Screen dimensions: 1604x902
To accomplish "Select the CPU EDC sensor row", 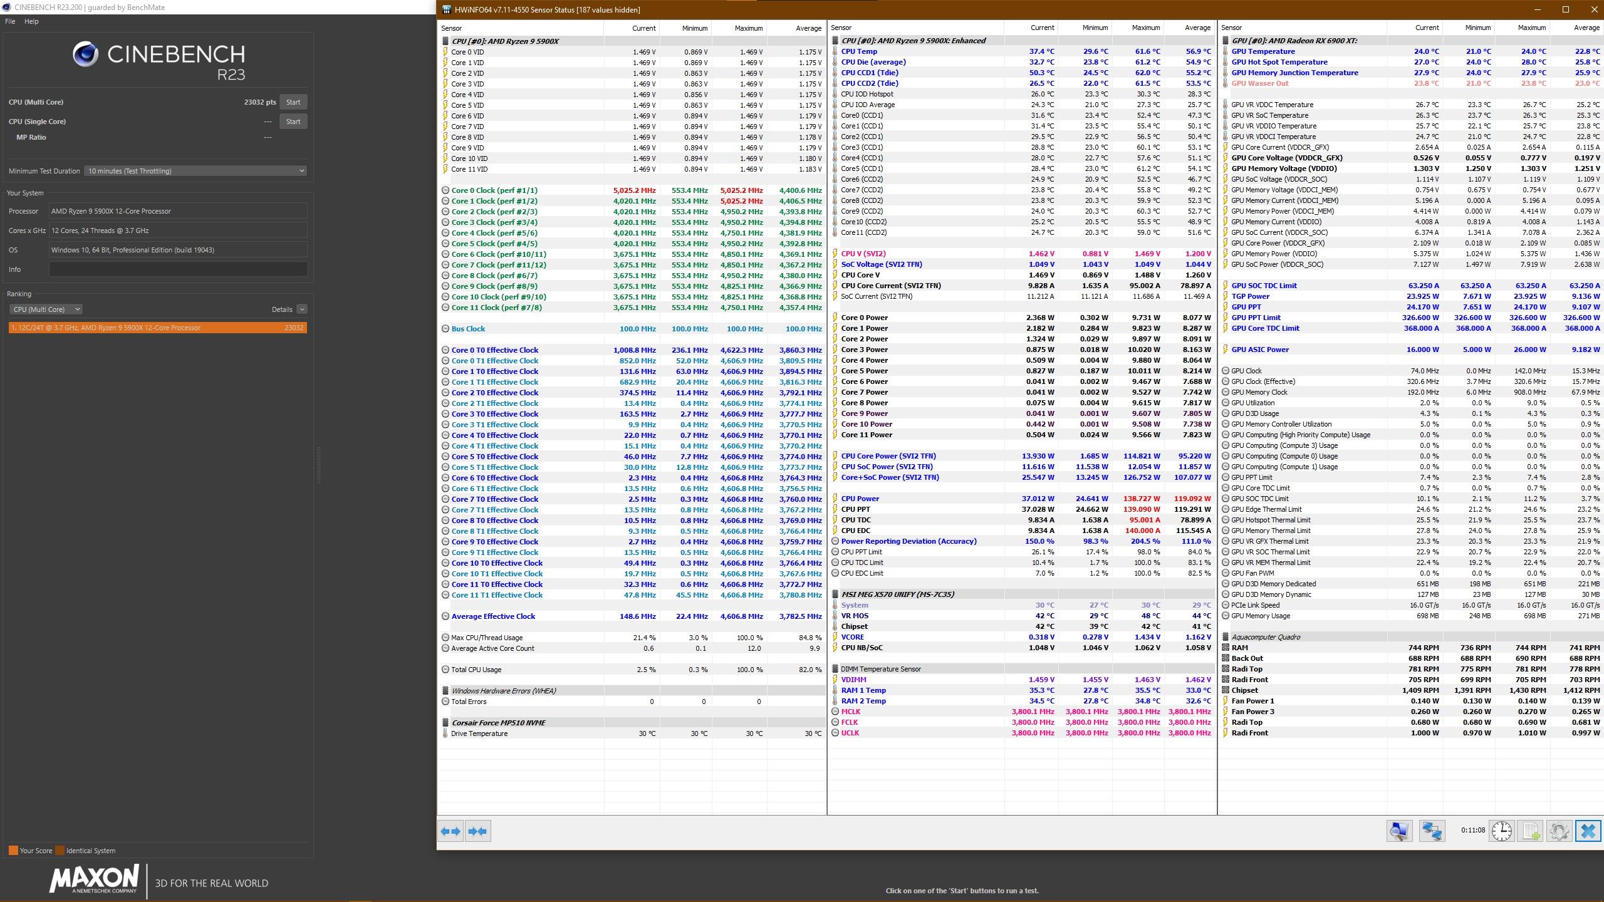I will point(1021,531).
